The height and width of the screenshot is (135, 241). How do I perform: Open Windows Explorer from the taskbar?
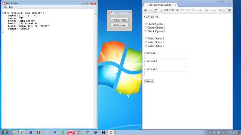click(14, 132)
